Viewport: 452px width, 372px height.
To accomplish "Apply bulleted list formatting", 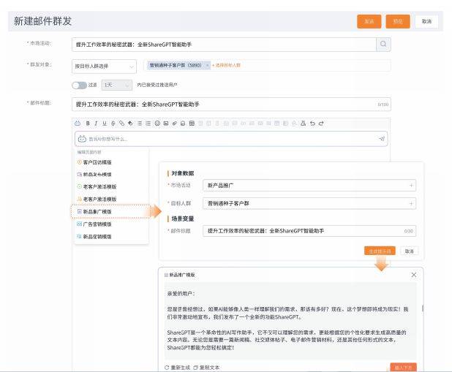I will point(140,124).
